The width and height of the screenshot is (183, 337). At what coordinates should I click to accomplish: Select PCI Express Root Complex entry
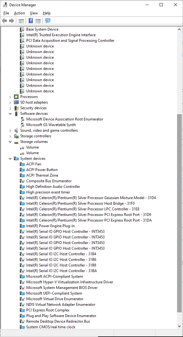coord(48,310)
